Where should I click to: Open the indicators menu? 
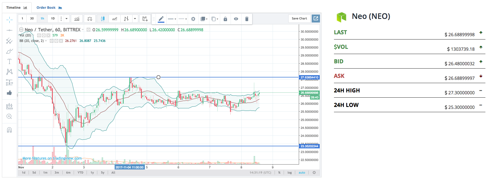click(77, 19)
